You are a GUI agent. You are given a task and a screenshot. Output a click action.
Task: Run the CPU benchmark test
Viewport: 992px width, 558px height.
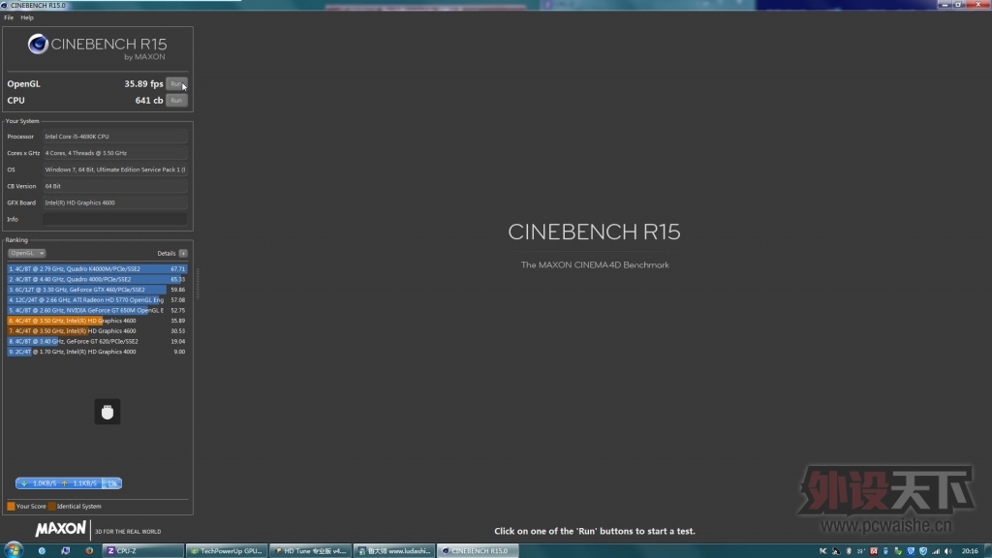(176, 100)
